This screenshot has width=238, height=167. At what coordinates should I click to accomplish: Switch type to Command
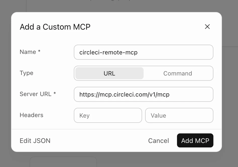point(177,73)
